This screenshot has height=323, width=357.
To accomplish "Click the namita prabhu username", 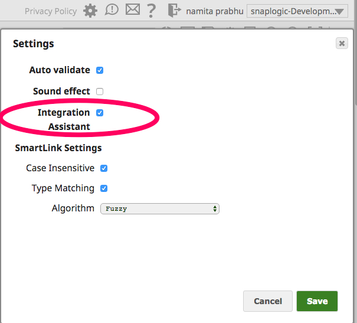I will (x=215, y=11).
